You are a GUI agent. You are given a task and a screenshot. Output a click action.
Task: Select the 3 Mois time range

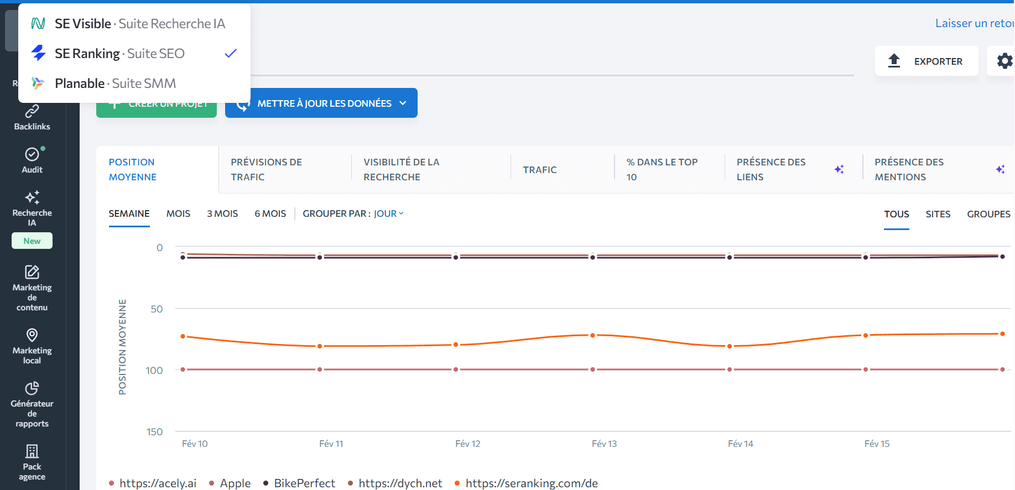click(x=222, y=213)
